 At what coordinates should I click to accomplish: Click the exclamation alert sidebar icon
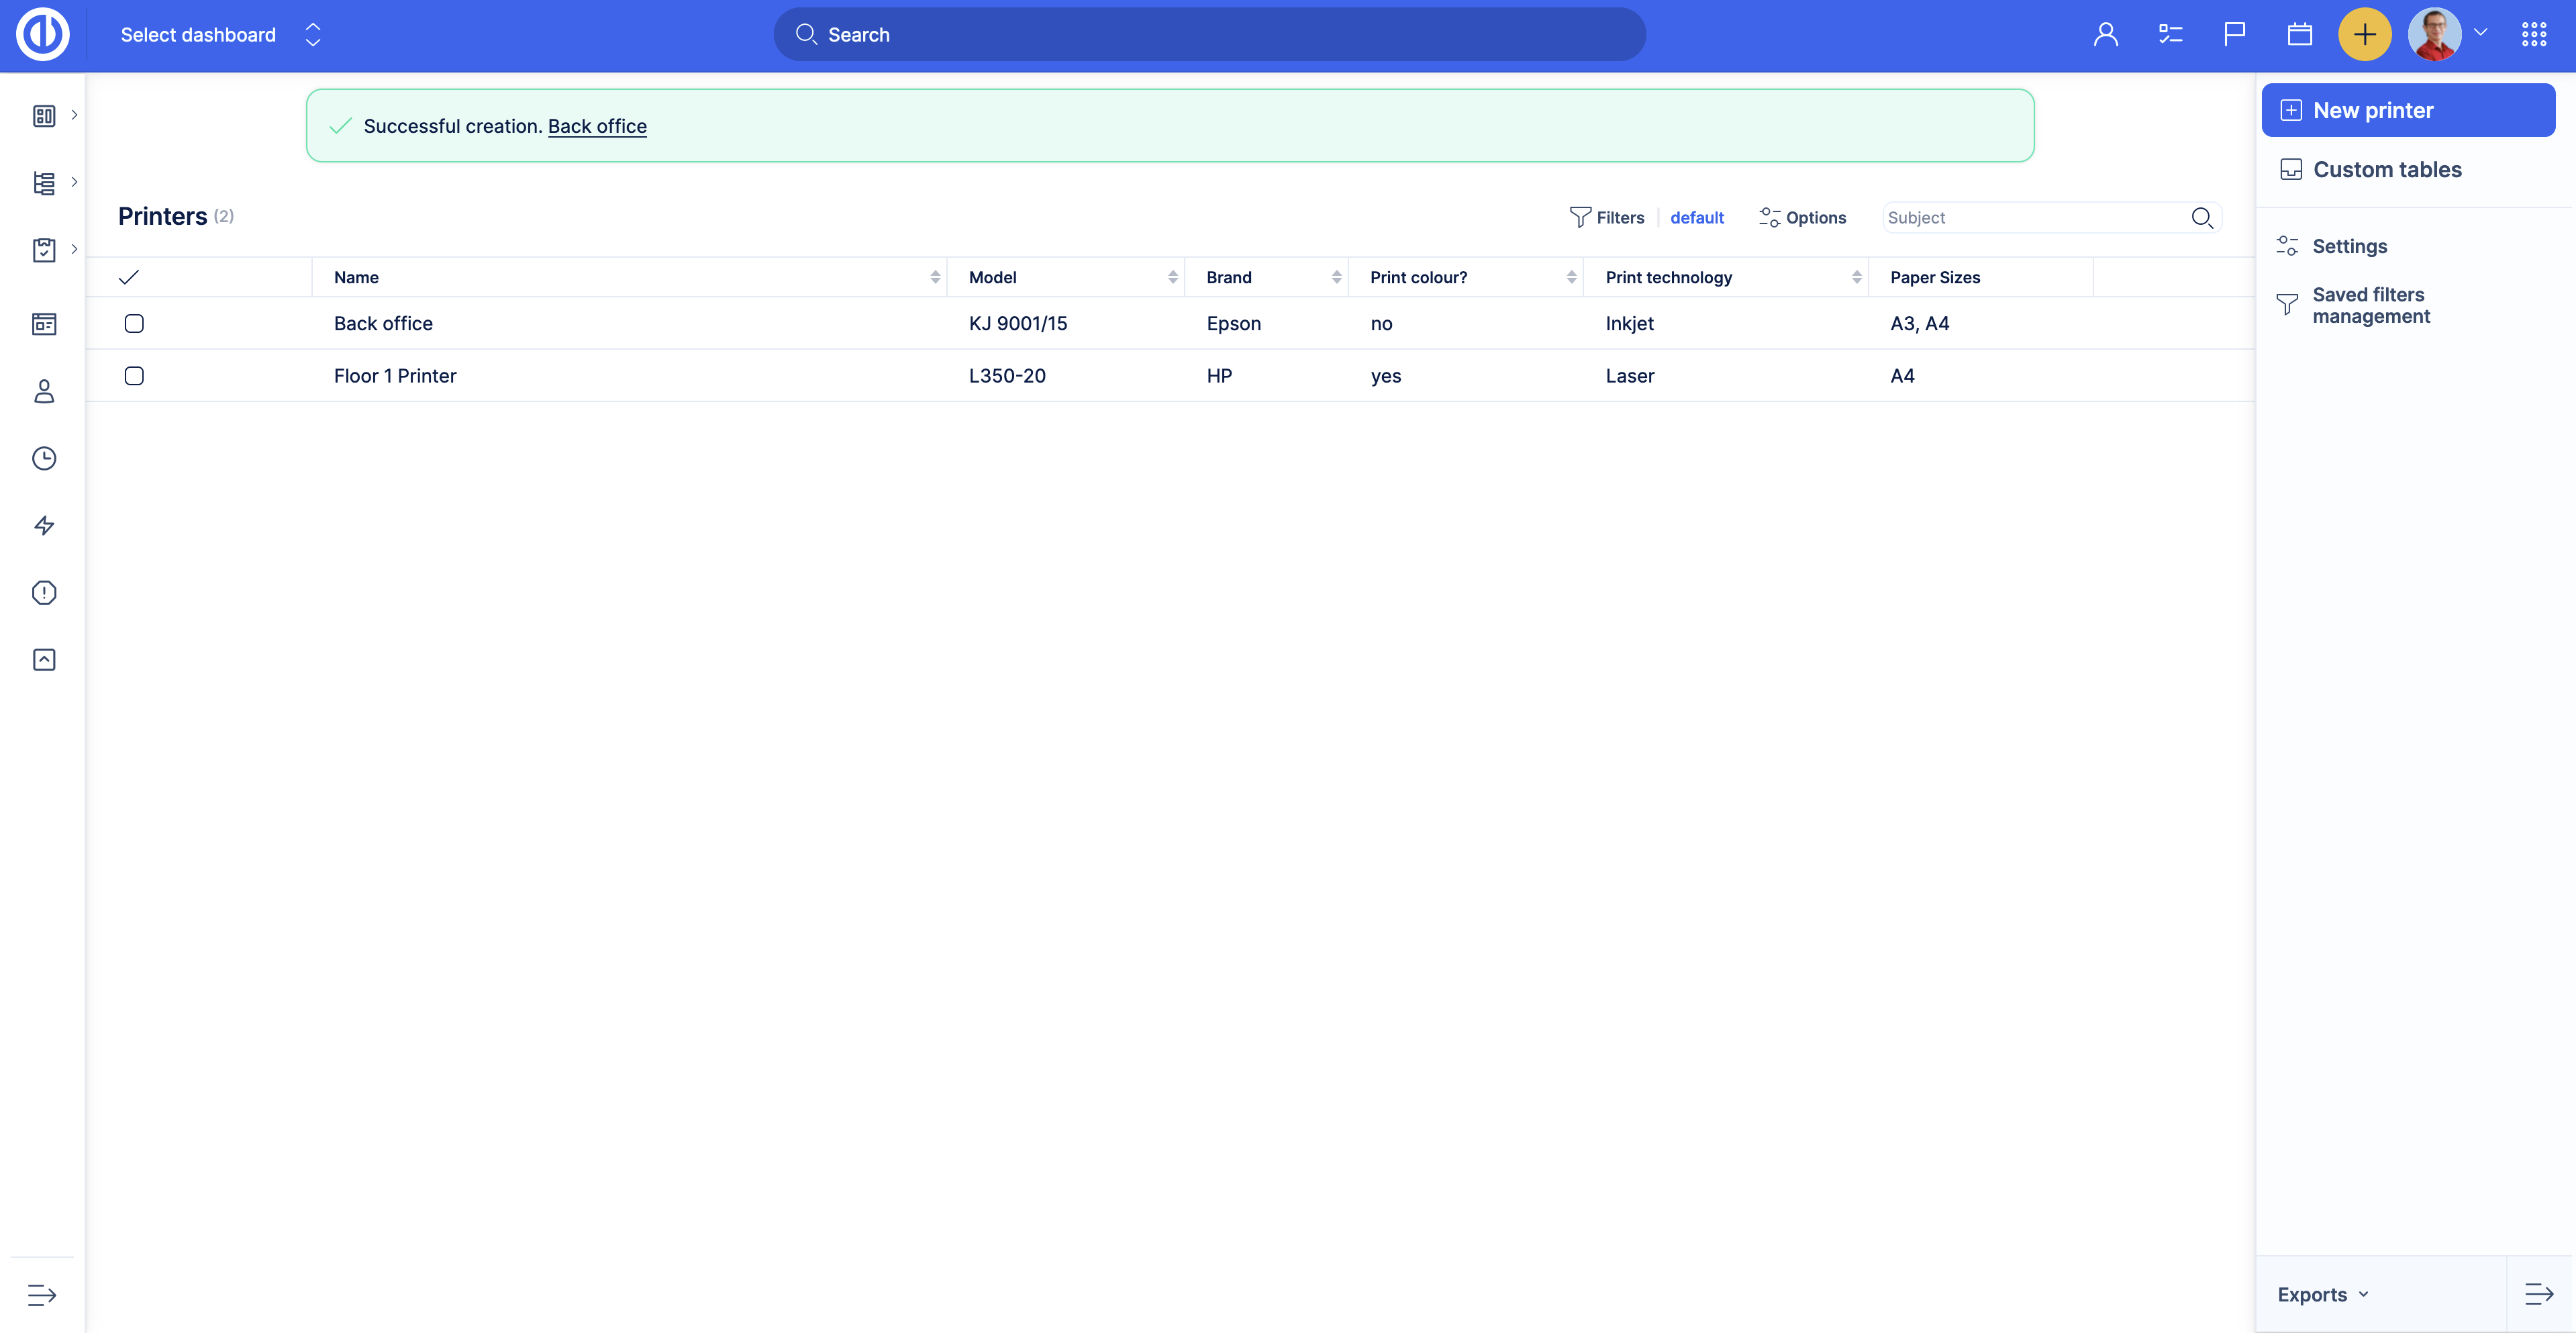(44, 592)
